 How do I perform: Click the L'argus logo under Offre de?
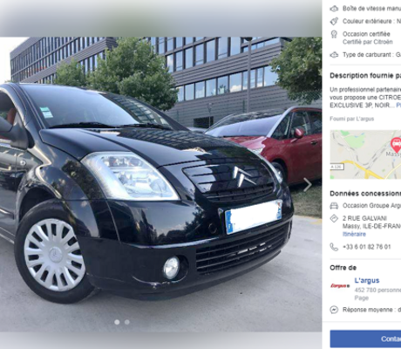(340, 286)
